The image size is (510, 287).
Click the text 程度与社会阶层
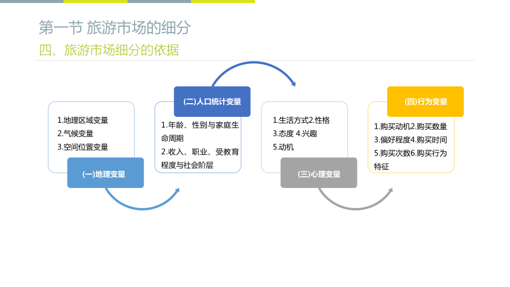pyautogui.click(x=187, y=165)
